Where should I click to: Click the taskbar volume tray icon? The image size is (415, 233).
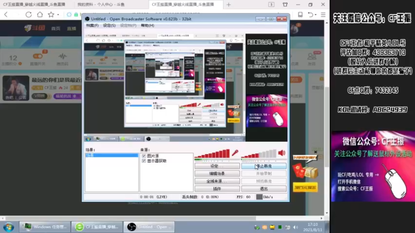[296, 227]
